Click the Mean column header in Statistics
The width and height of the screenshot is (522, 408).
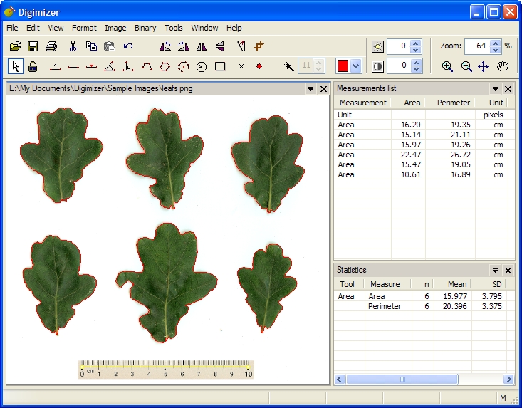click(456, 284)
